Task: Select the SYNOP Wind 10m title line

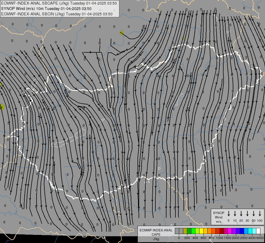Action: click(46, 9)
